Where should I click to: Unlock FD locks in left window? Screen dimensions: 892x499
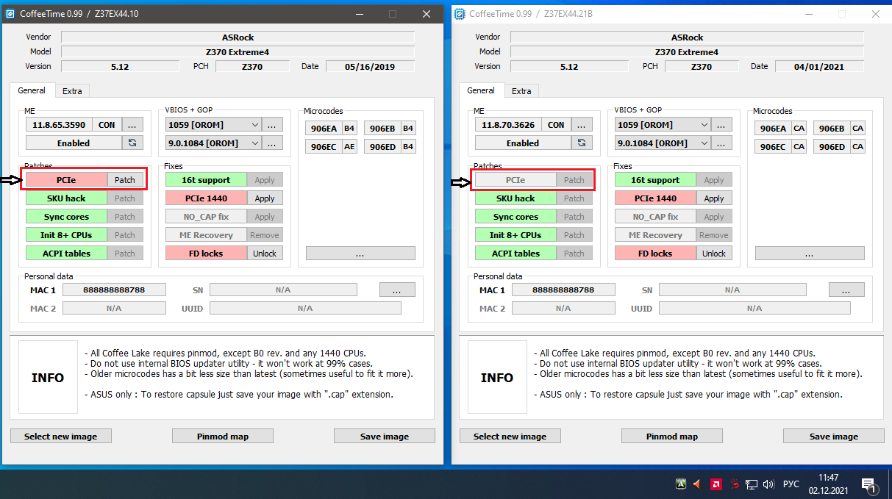[265, 254]
